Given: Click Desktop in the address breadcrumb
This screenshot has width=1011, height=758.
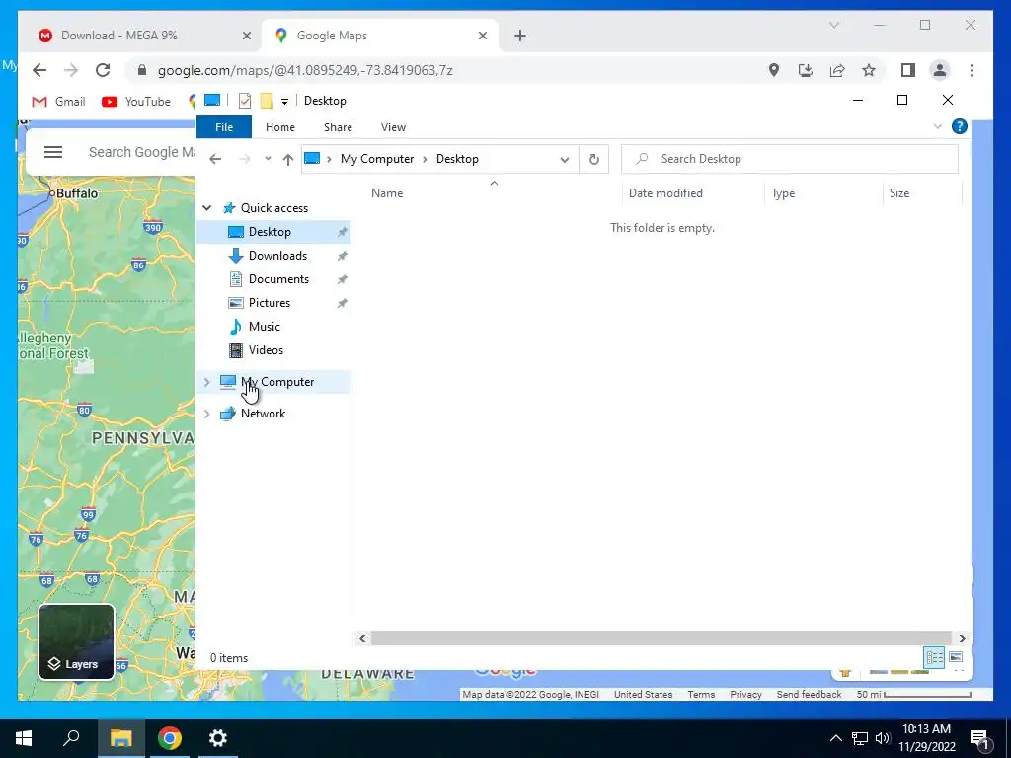Looking at the screenshot, I should (x=457, y=159).
